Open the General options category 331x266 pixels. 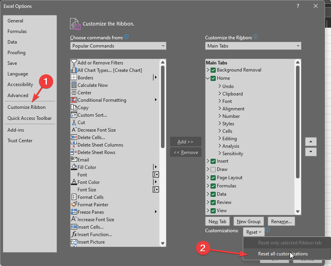(x=15, y=21)
